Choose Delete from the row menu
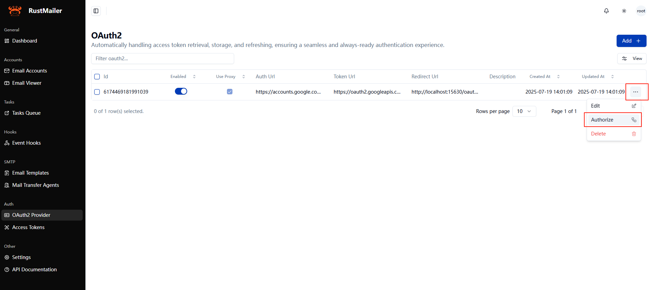This screenshot has width=652, height=290. (x=614, y=134)
